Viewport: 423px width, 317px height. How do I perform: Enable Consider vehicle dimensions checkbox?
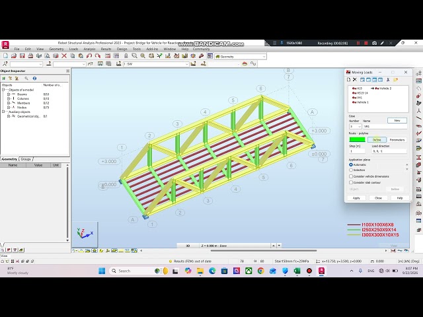point(351,176)
